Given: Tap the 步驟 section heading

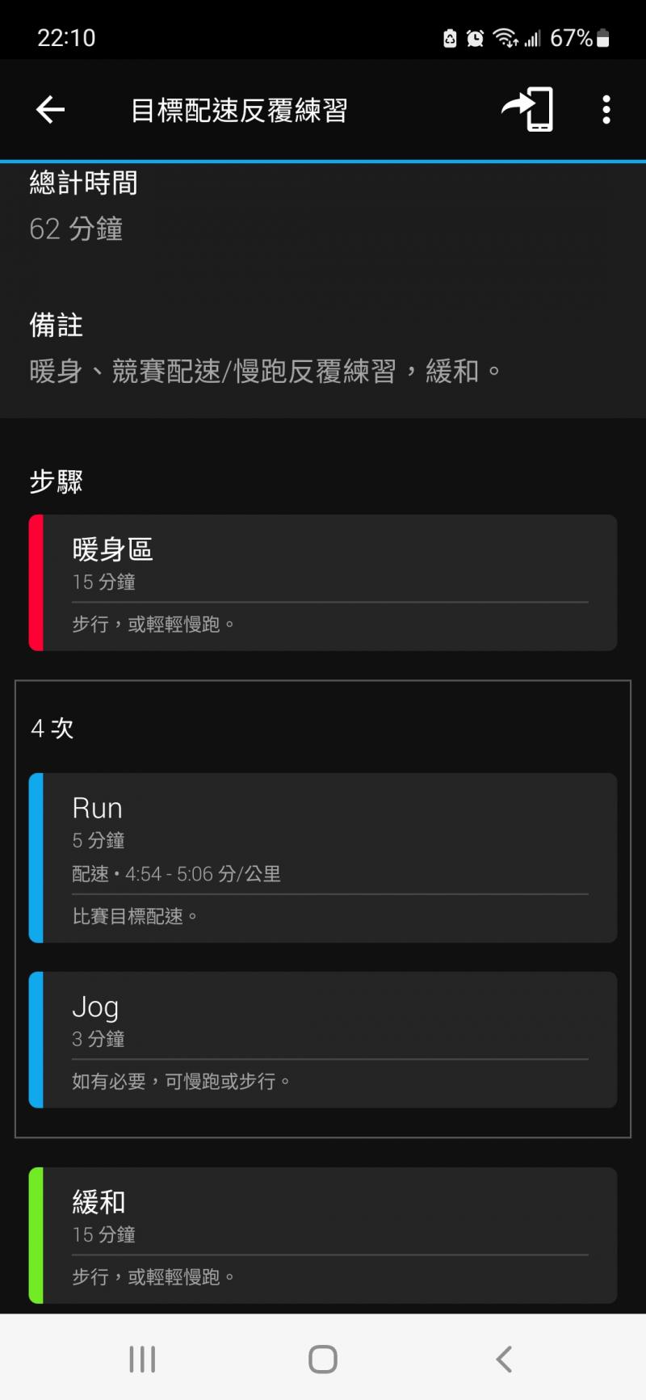Looking at the screenshot, I should (57, 481).
